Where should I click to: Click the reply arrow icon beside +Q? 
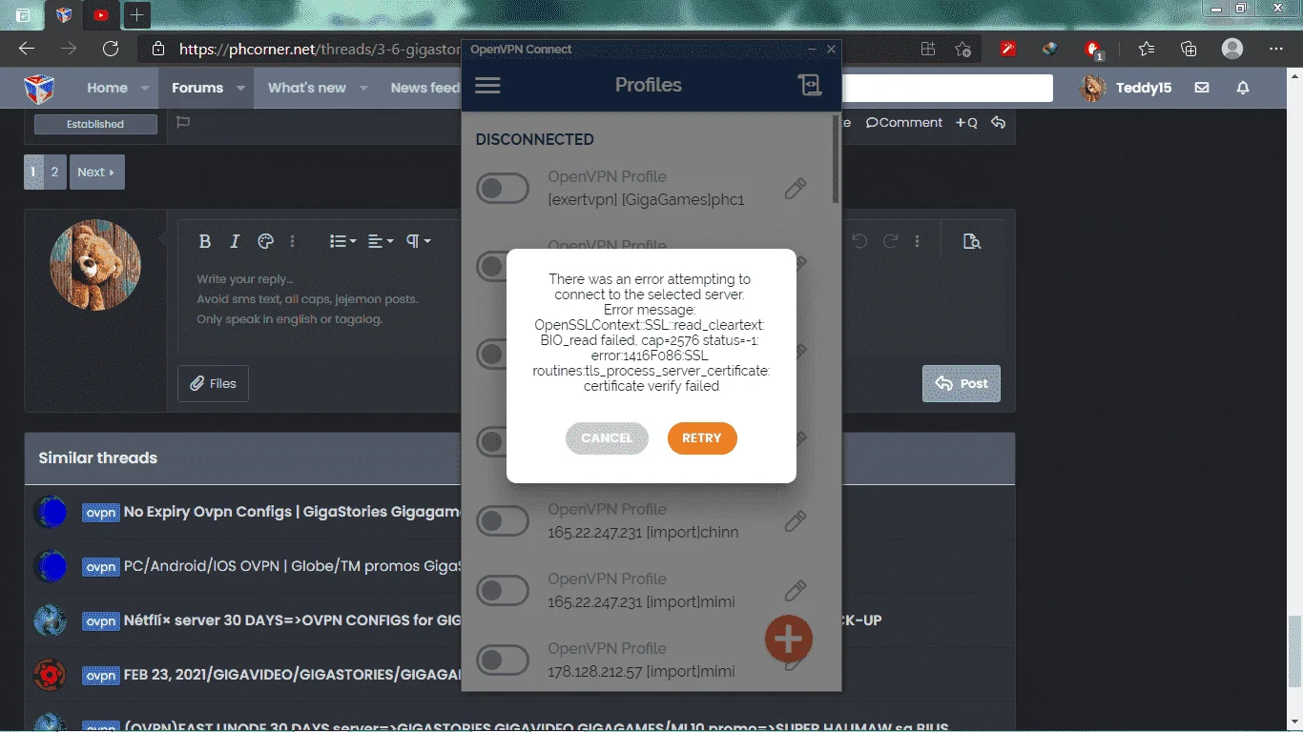[998, 122]
